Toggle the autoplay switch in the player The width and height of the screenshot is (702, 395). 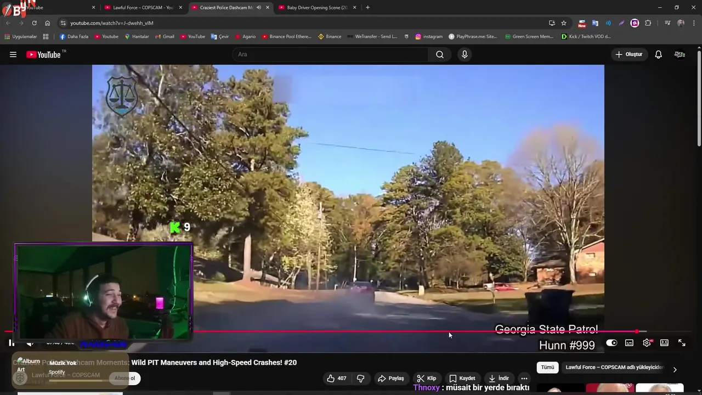coord(612,343)
